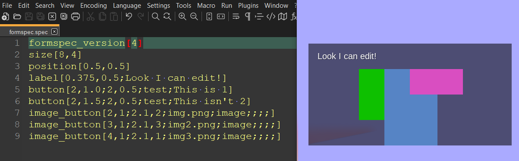Click the Open file folder icon
Image resolution: width=519 pixels, height=161 pixels.
coord(17,17)
